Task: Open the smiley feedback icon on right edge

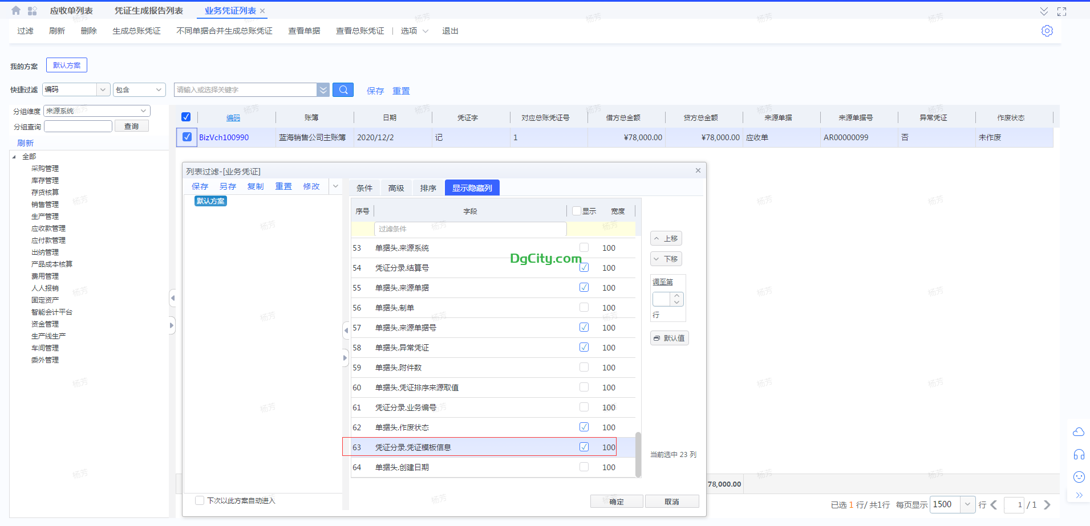Action: click(x=1079, y=477)
